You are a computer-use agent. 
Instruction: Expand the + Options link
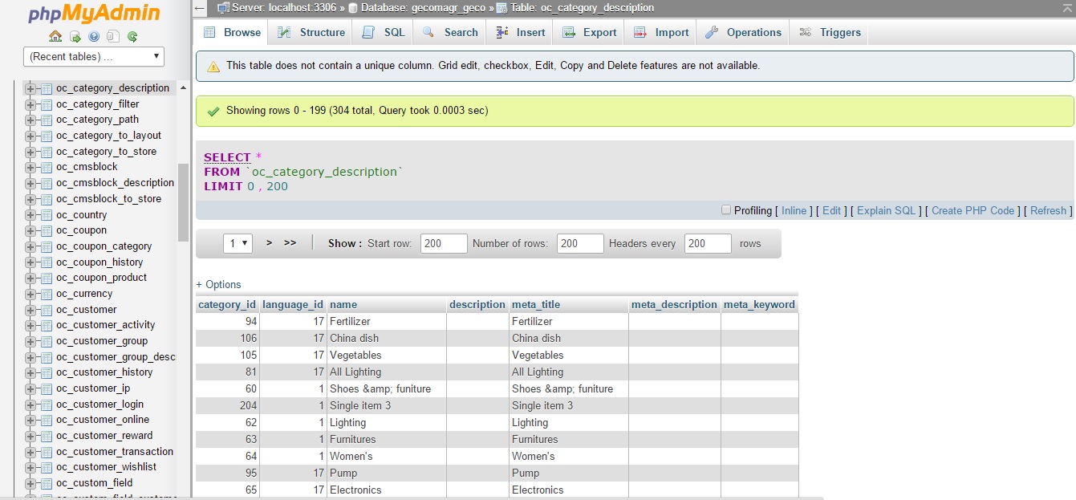218,285
